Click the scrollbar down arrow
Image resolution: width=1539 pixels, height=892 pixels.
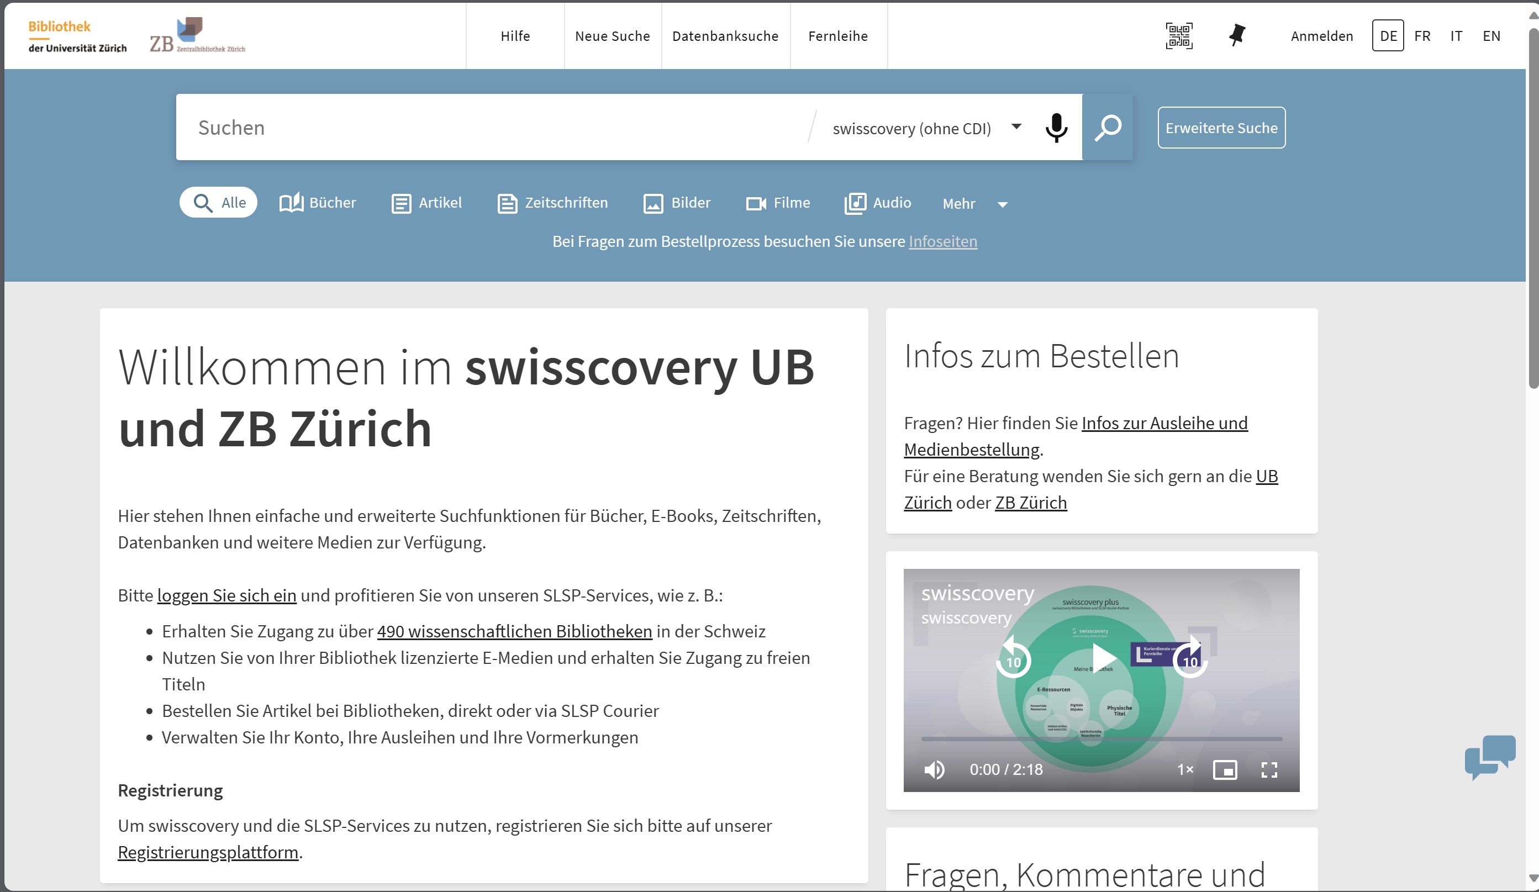click(1533, 879)
